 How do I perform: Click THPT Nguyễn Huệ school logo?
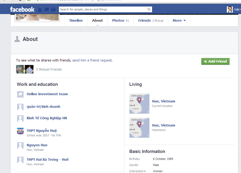pos(20,131)
